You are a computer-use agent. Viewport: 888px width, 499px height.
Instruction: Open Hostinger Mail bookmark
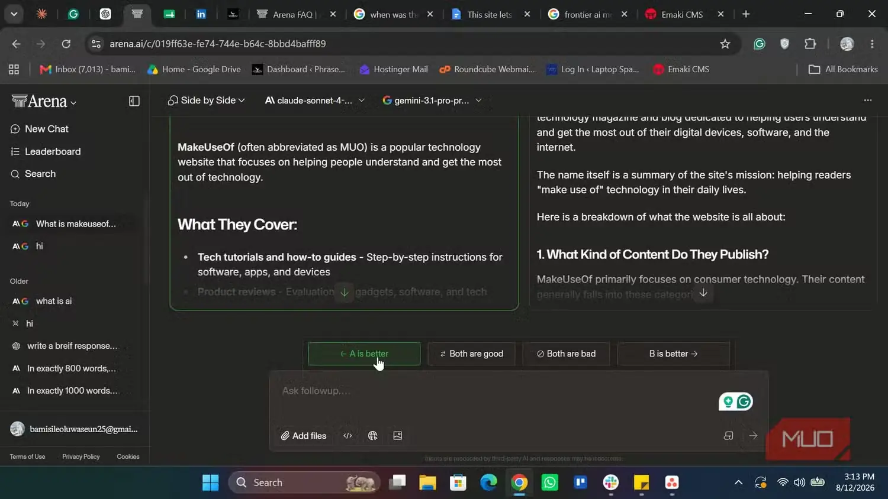click(x=393, y=69)
